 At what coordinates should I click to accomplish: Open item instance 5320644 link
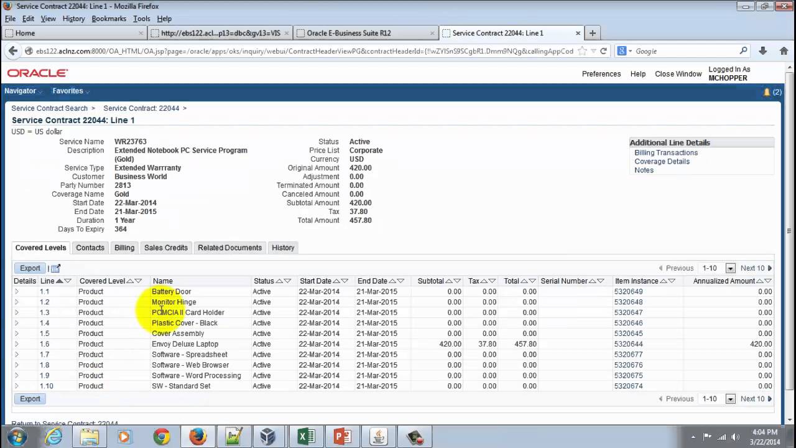[x=628, y=344]
